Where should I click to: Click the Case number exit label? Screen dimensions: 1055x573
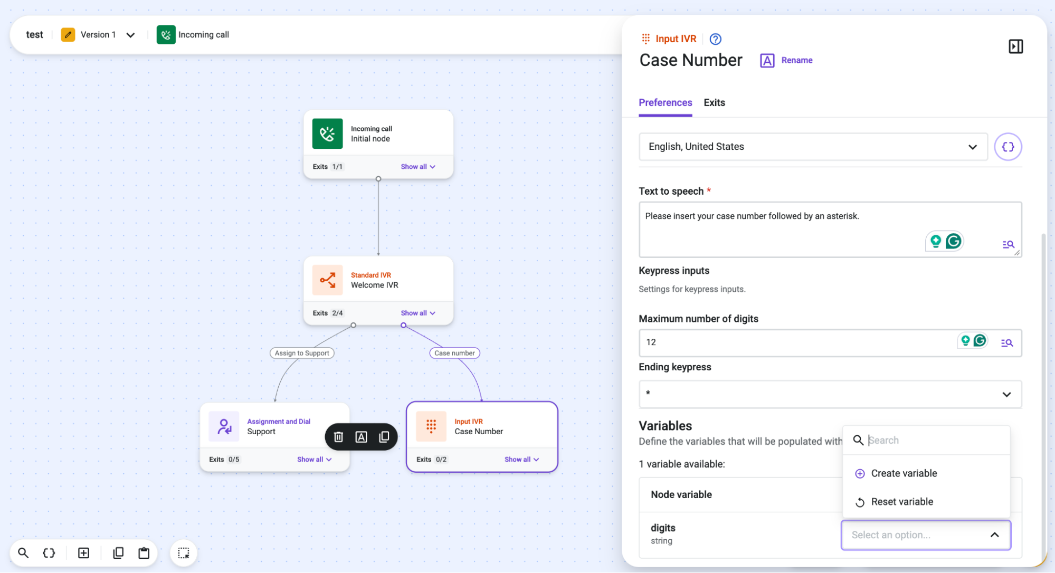click(454, 353)
